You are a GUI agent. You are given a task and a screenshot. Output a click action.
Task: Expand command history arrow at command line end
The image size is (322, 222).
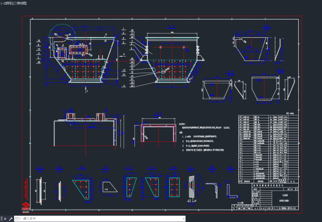click(x=183, y=219)
